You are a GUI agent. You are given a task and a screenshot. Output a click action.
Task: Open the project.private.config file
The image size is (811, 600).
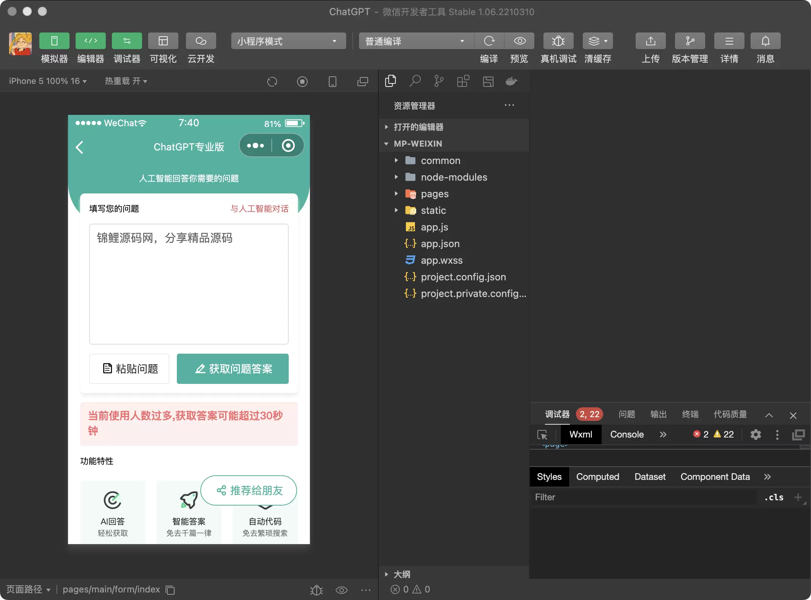(453, 294)
